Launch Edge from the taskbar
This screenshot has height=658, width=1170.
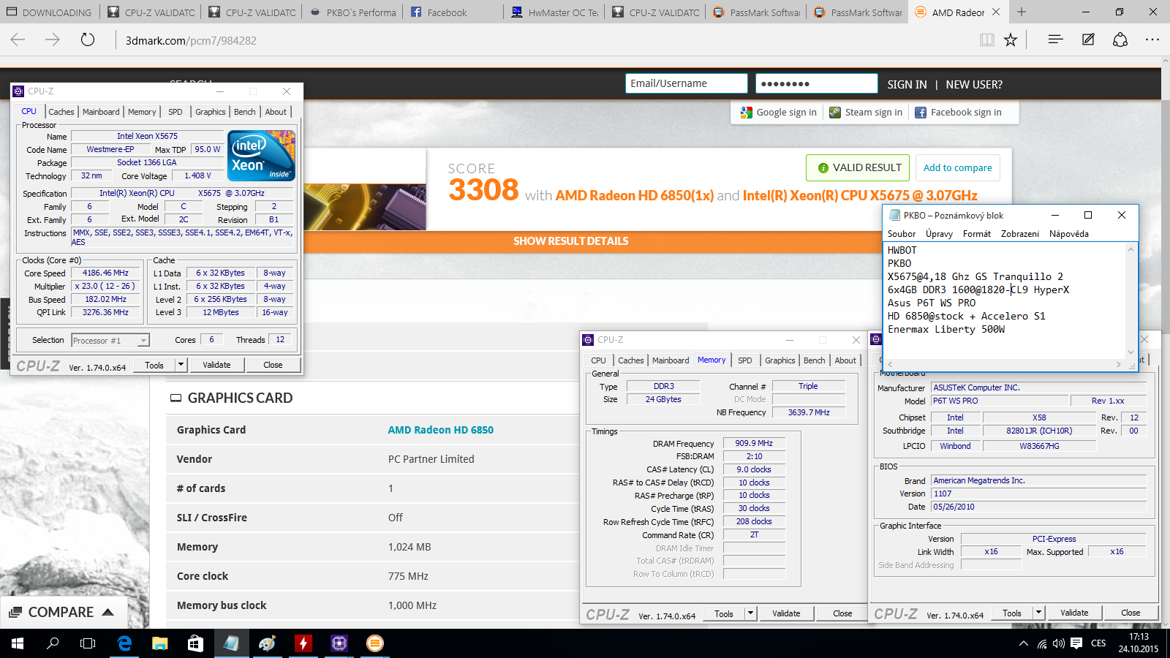124,643
